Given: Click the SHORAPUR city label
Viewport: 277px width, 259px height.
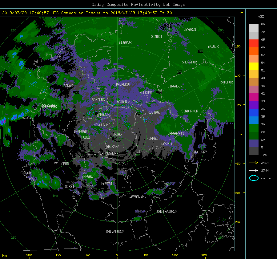Looking at the screenshot, I should (189, 62).
